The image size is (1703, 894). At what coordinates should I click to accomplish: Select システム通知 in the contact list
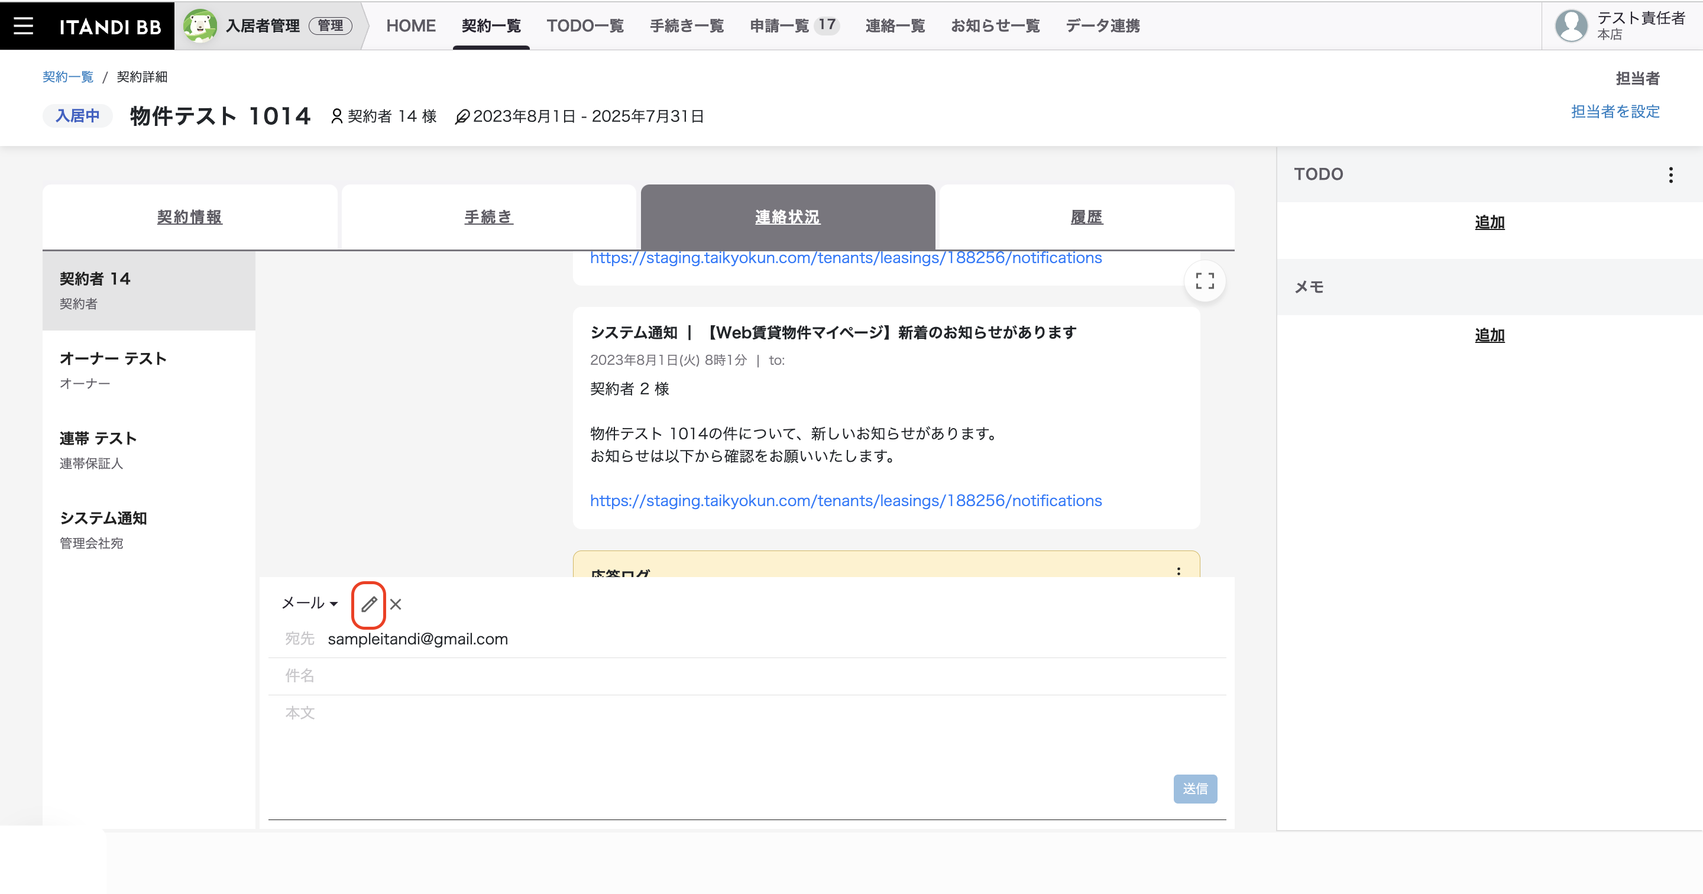click(149, 530)
